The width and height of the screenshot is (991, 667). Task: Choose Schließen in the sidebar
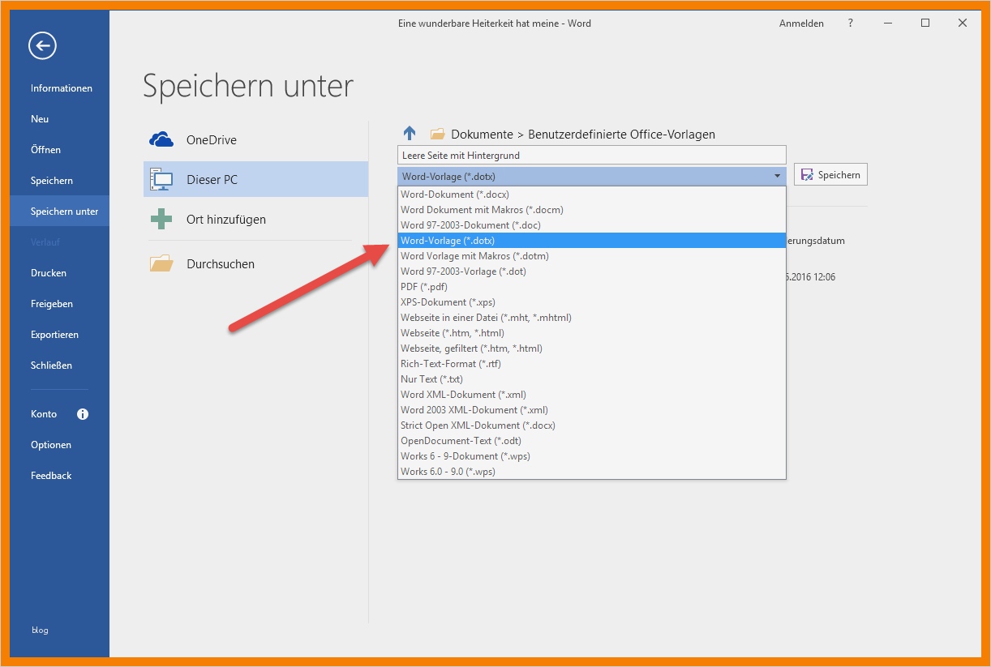[x=51, y=366]
